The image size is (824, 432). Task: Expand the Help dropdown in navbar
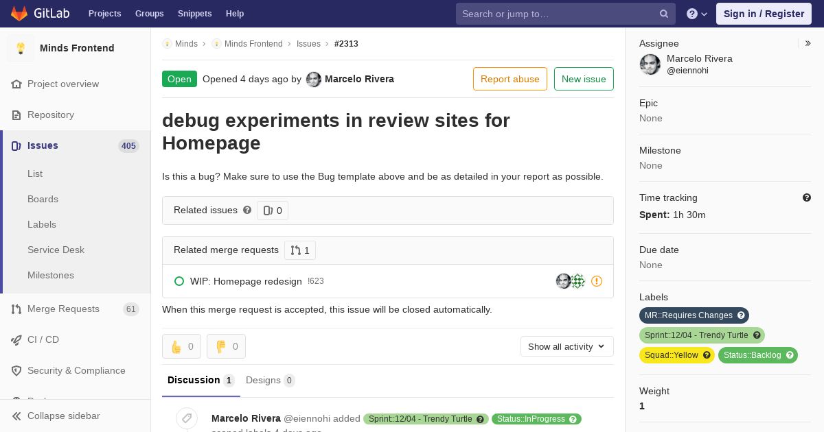click(697, 14)
